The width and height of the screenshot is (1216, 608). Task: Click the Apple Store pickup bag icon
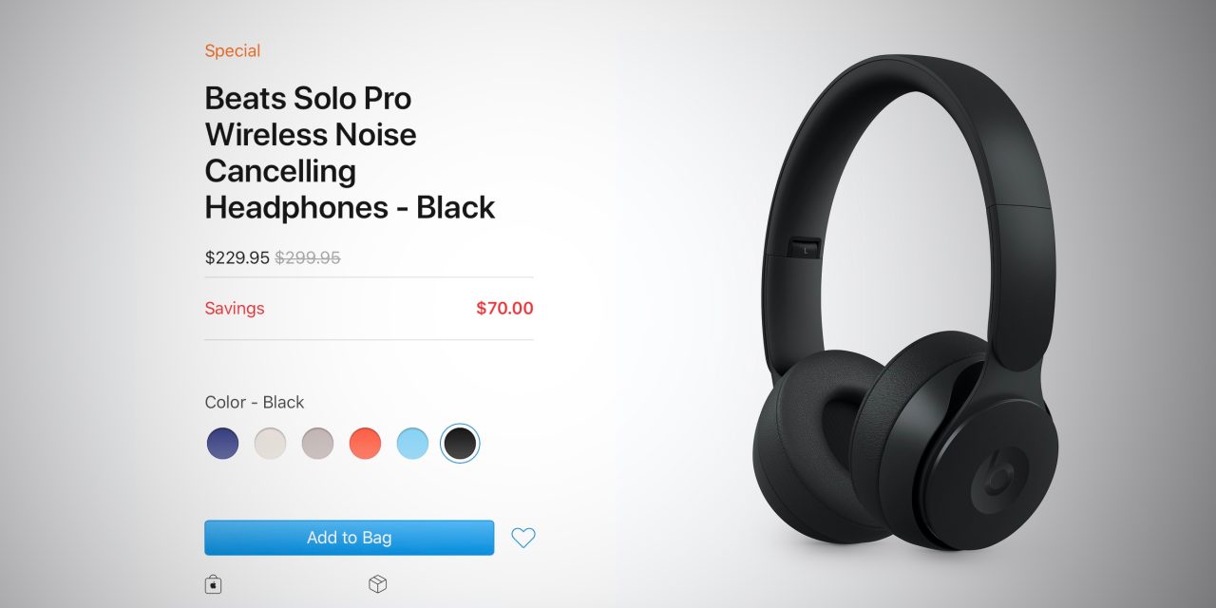(x=214, y=584)
